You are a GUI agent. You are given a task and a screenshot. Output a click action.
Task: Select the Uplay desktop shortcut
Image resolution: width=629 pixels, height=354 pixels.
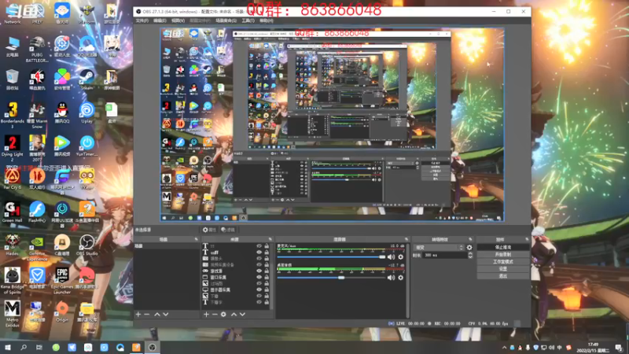86,112
